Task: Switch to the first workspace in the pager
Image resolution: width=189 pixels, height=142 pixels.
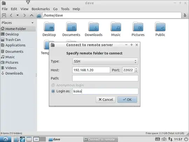Action: (36, 139)
